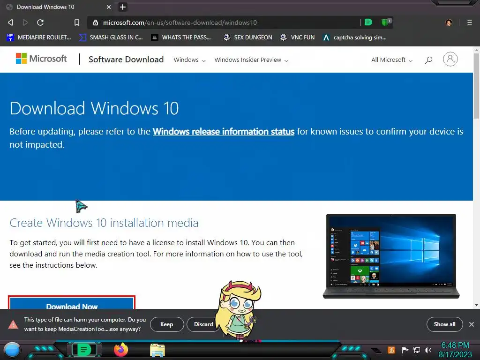Viewport: 480px width, 360px height.
Task: Open the green chat extension icon in address bar
Action: tap(368, 22)
